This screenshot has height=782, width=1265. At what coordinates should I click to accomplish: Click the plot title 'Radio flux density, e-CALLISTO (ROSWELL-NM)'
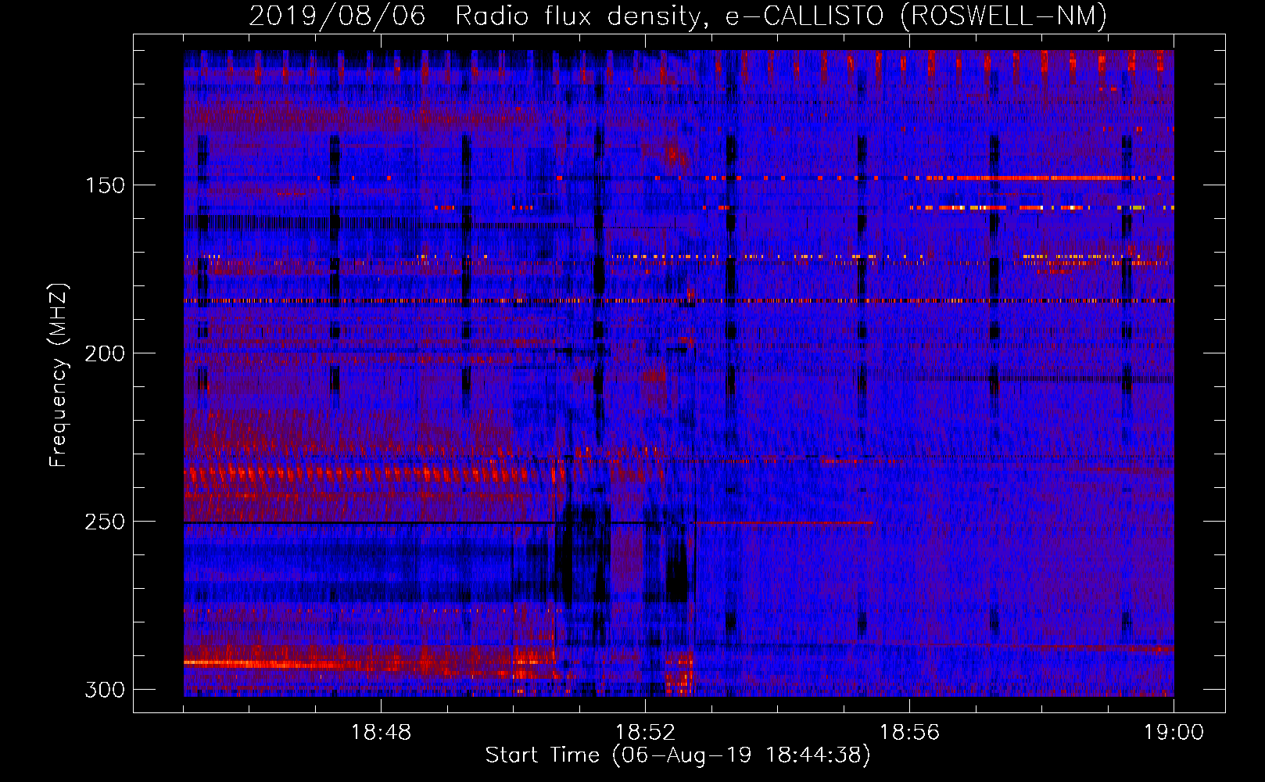[x=781, y=16]
